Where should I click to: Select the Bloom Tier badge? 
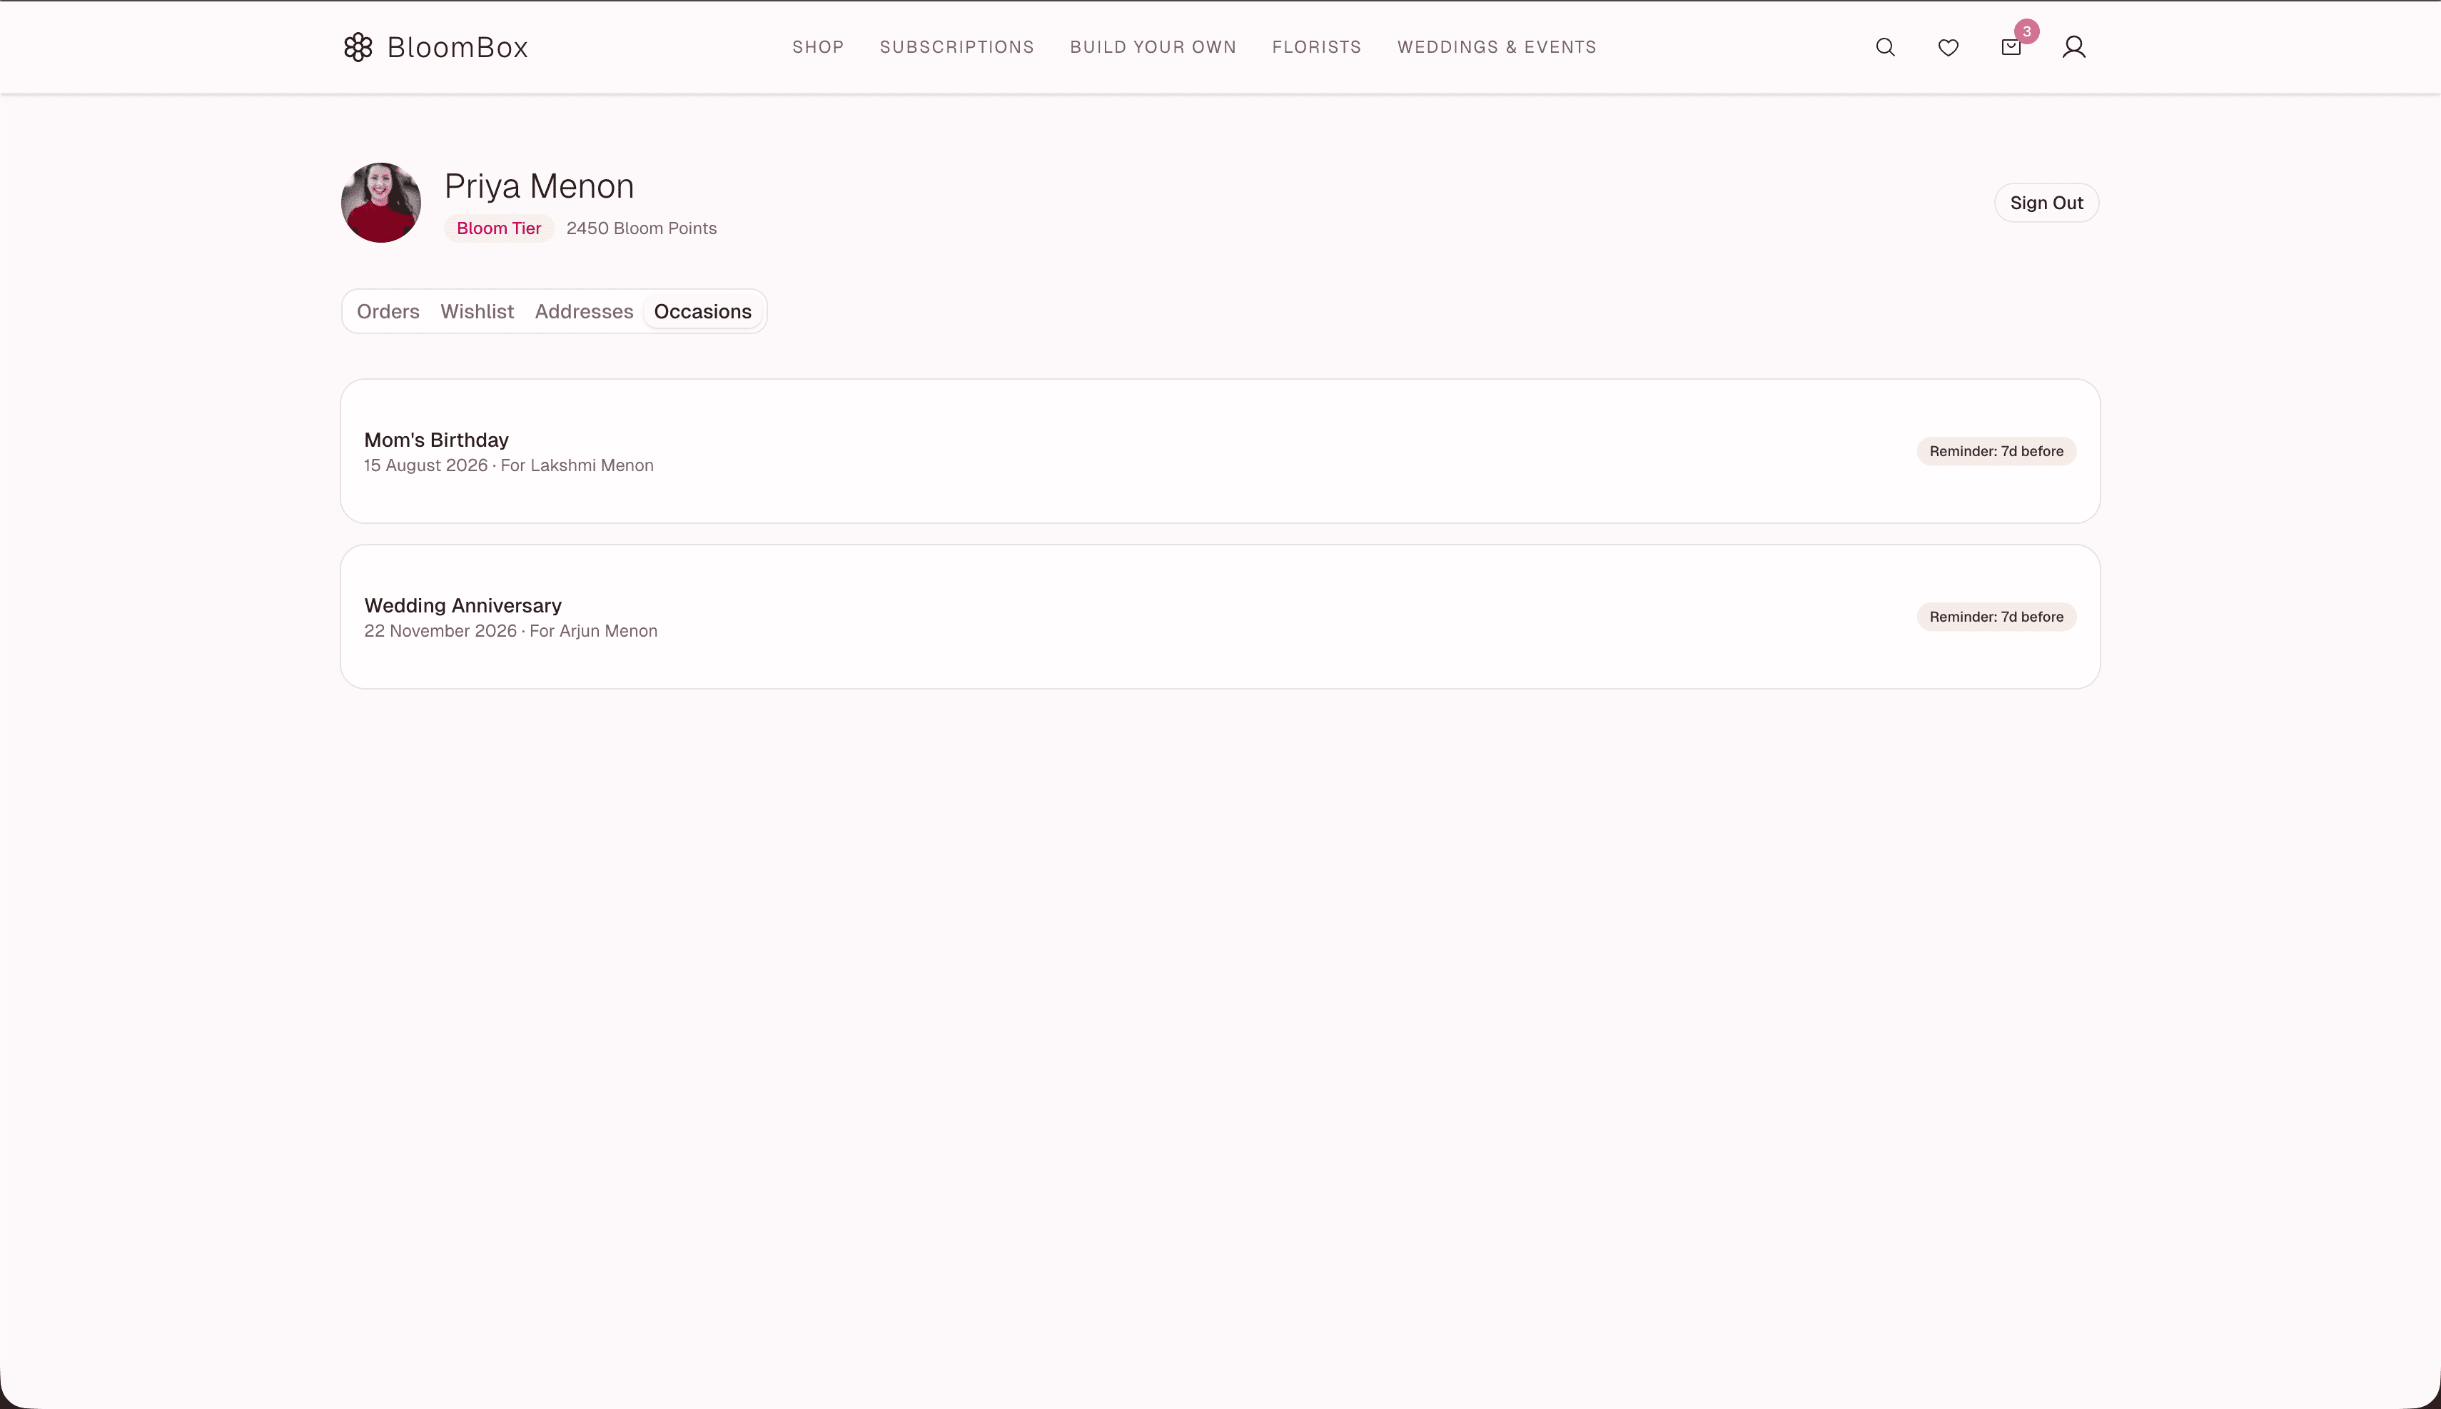pos(498,228)
